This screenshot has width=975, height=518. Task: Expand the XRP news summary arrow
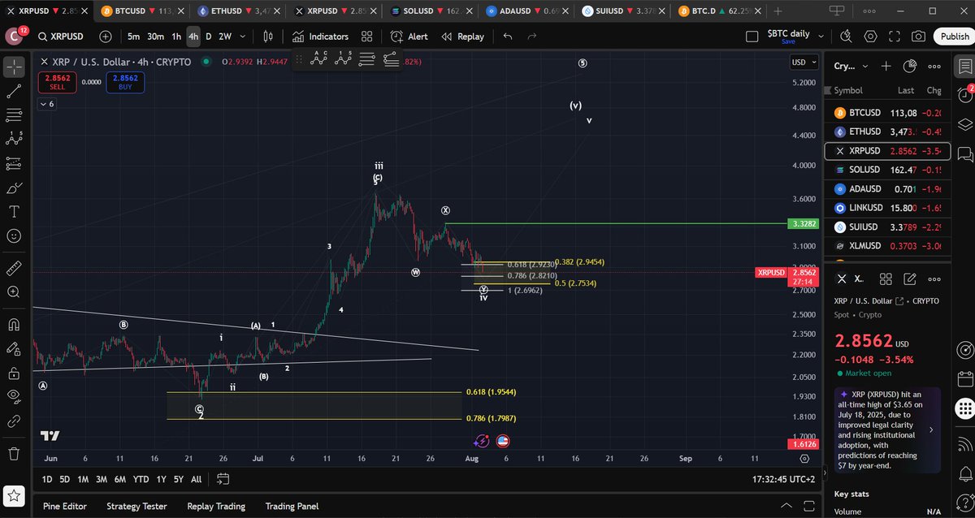point(930,430)
